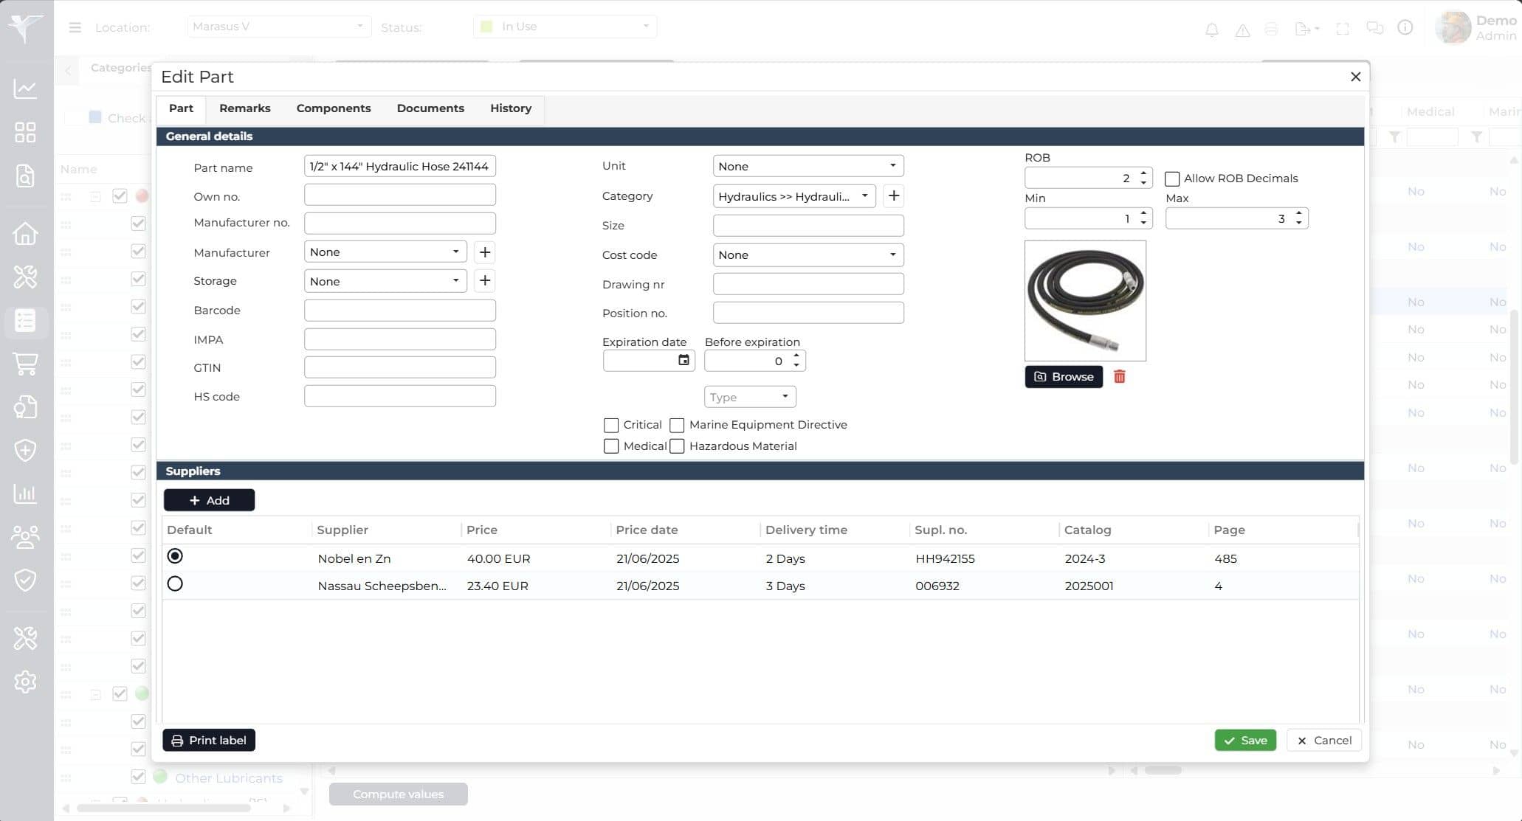This screenshot has height=821, width=1522.
Task: Open the Demo Admin user avatar
Action: 1453,27
